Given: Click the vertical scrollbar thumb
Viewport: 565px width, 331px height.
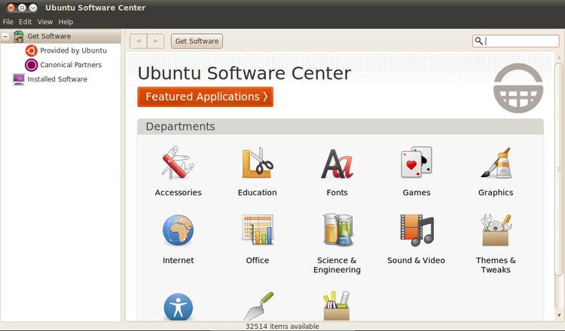Looking at the screenshot, I should pyautogui.click(x=559, y=170).
